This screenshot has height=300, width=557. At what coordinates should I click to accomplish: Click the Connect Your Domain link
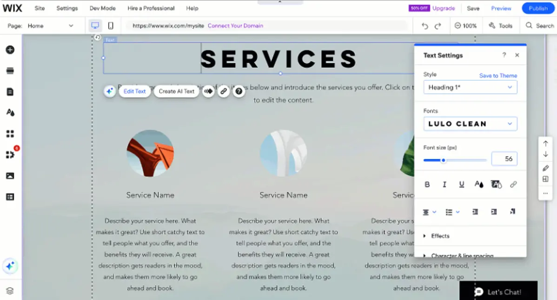[x=235, y=26]
